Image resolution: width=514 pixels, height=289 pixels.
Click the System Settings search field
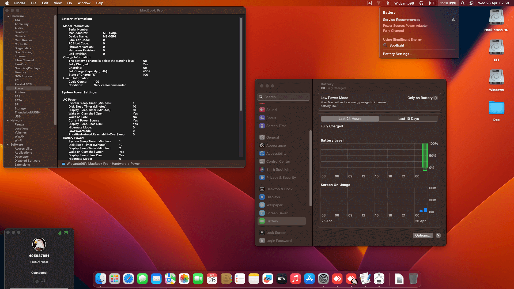[x=284, y=97]
